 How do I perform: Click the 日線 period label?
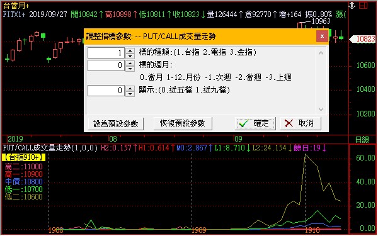tap(362, 140)
